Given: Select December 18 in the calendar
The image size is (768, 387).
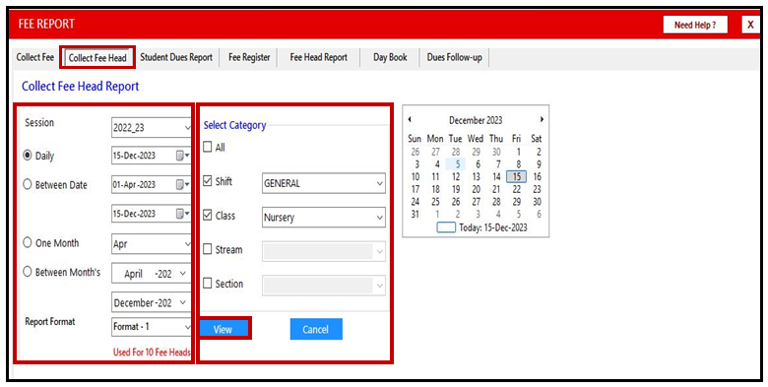Looking at the screenshot, I should point(435,189).
